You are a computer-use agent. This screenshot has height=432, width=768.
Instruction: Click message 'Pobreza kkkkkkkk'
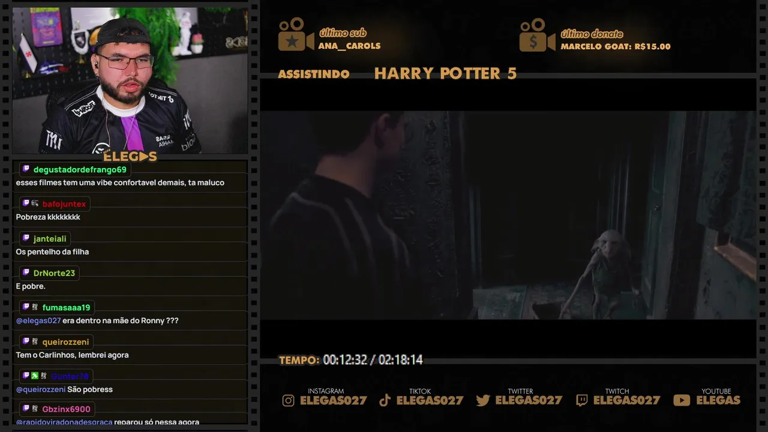click(48, 217)
